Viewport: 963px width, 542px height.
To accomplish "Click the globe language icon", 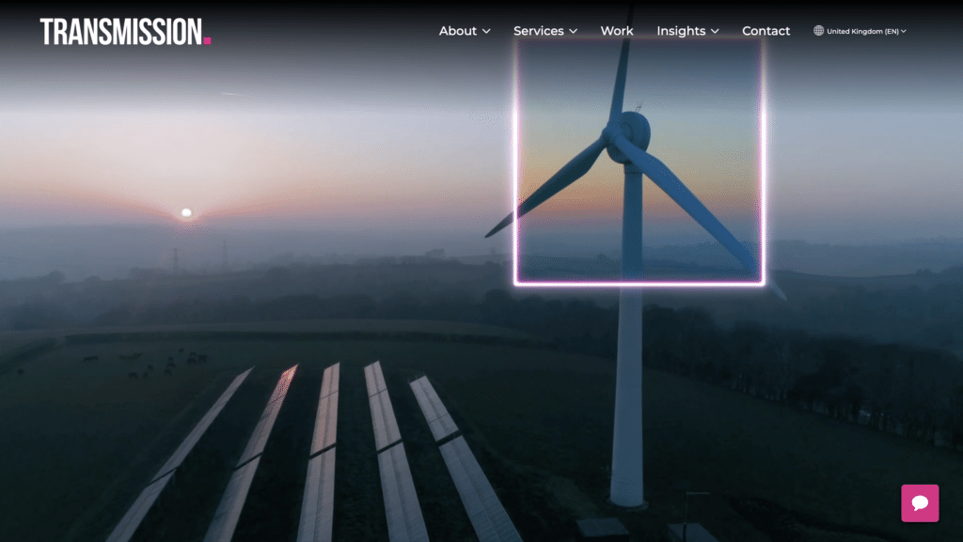I will [x=819, y=31].
